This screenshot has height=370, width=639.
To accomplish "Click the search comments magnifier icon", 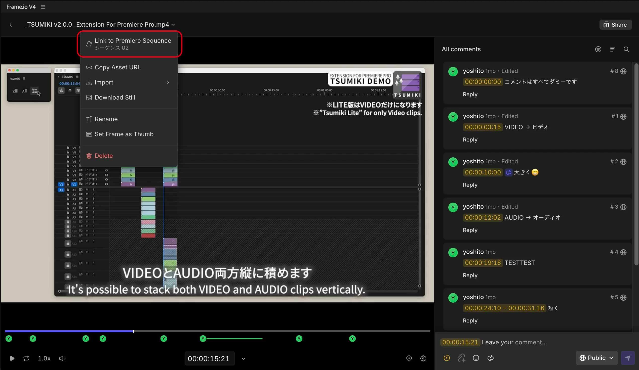I will tap(626, 49).
